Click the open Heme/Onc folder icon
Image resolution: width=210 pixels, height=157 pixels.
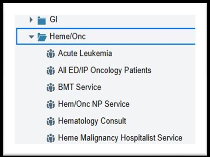point(42,37)
